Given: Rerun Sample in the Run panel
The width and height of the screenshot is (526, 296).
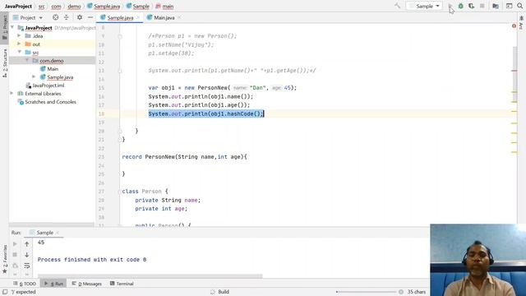Looking at the screenshot, I should 15,244.
